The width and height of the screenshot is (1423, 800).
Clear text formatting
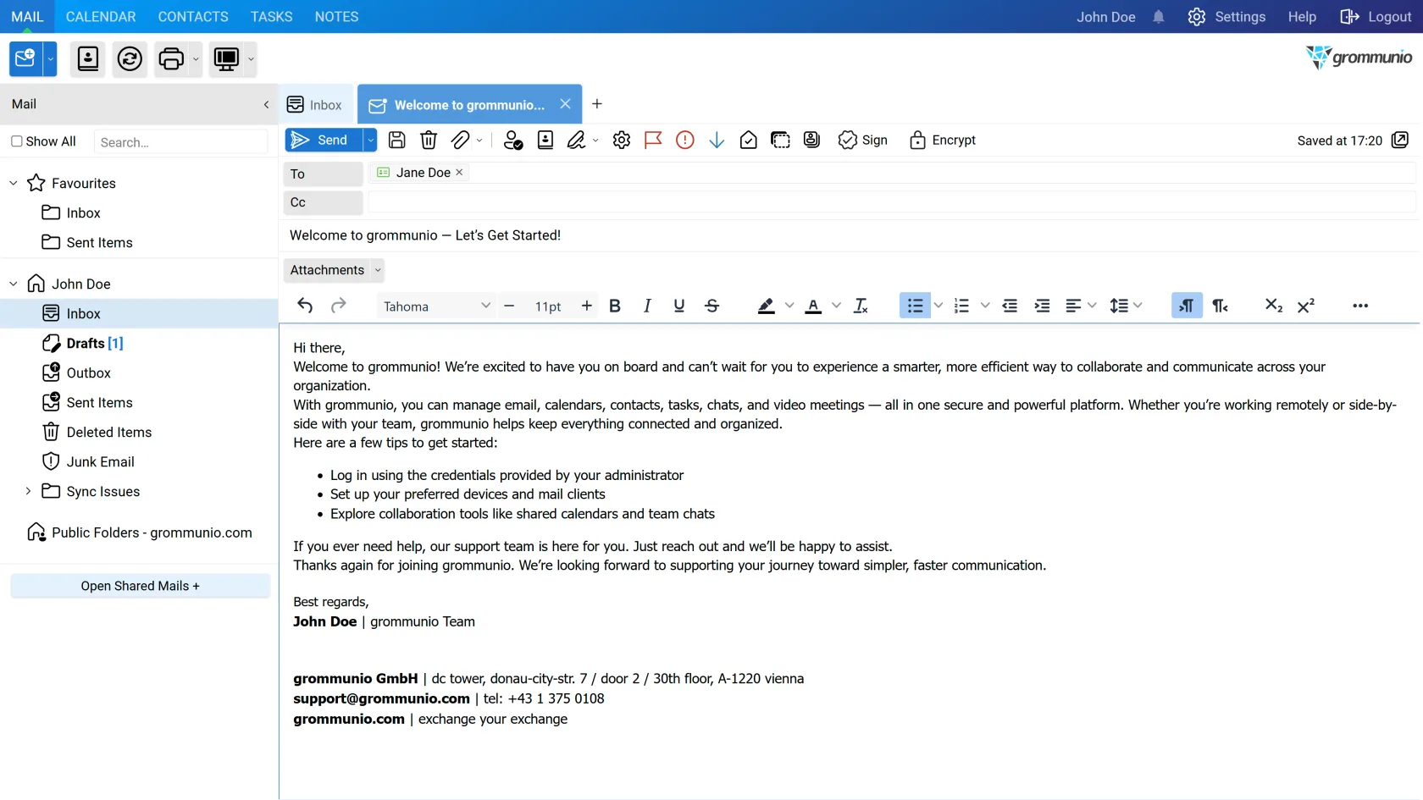coord(861,306)
